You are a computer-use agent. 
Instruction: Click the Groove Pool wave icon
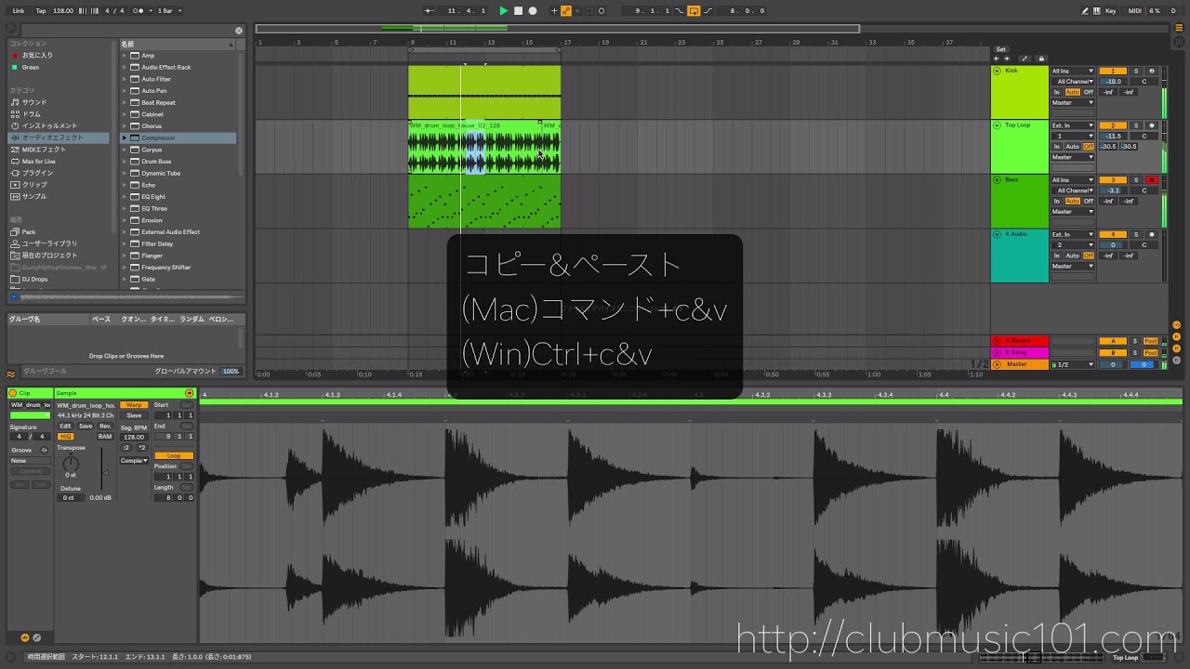click(11, 375)
